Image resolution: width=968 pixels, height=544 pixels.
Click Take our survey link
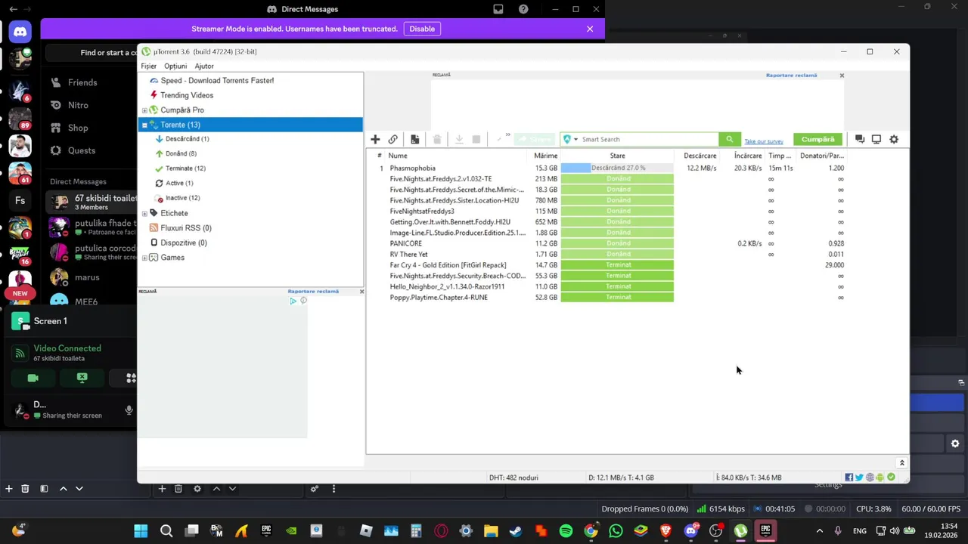764,141
